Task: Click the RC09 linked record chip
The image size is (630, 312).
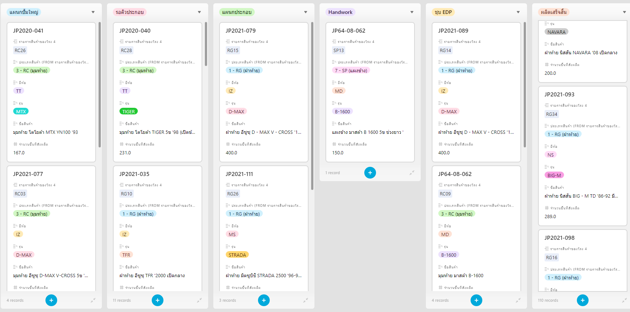Action: coord(445,194)
